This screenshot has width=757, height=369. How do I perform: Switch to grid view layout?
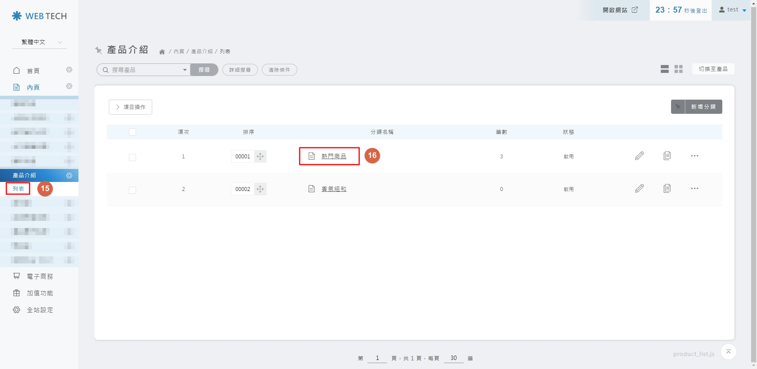(679, 69)
